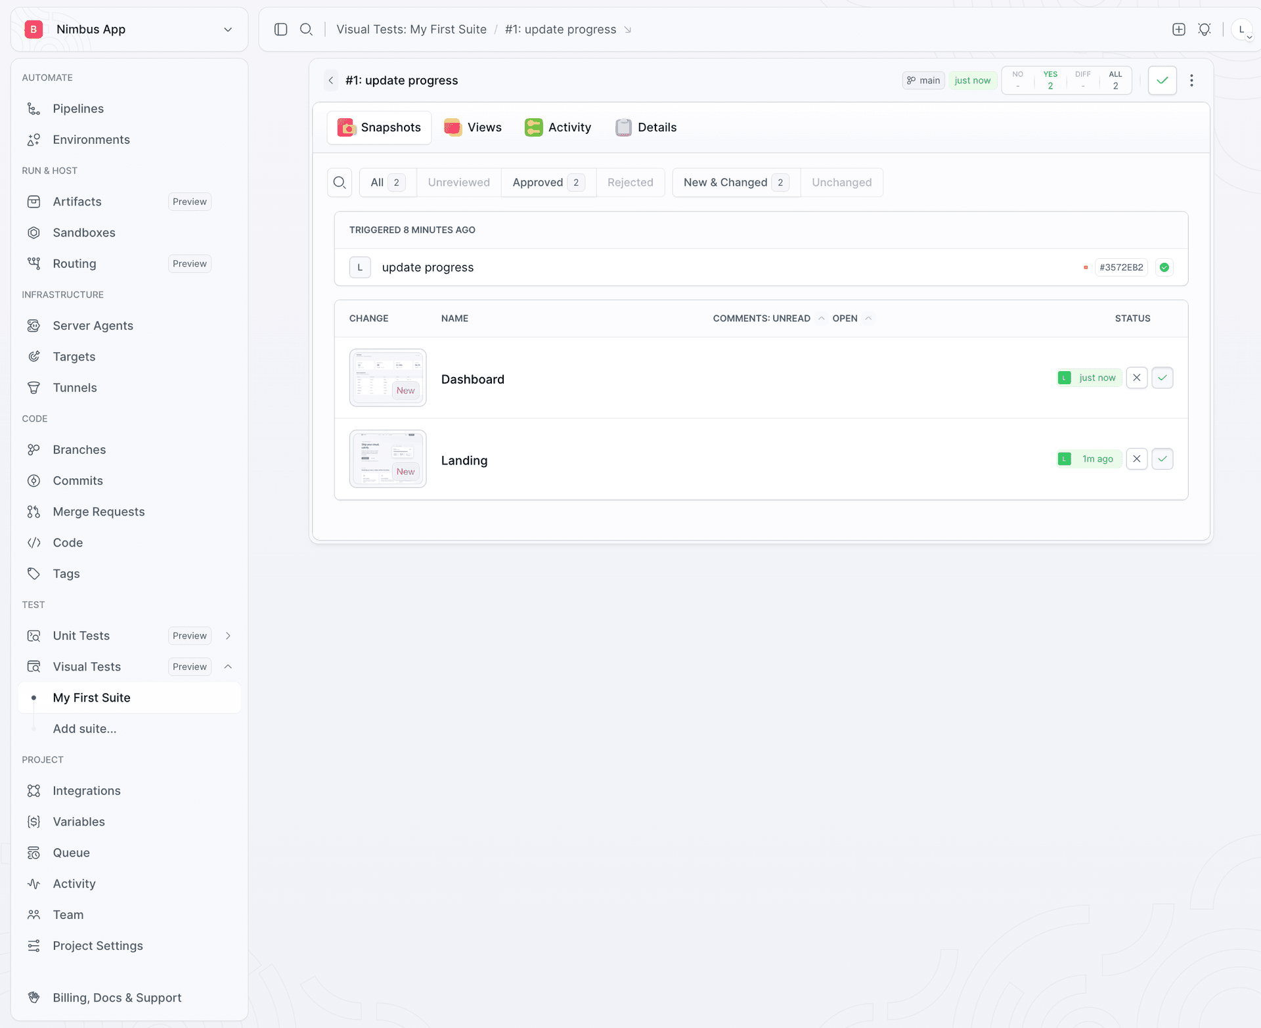Open the Dashboard snapshot thumbnail
This screenshot has height=1028, width=1261.
click(x=388, y=378)
